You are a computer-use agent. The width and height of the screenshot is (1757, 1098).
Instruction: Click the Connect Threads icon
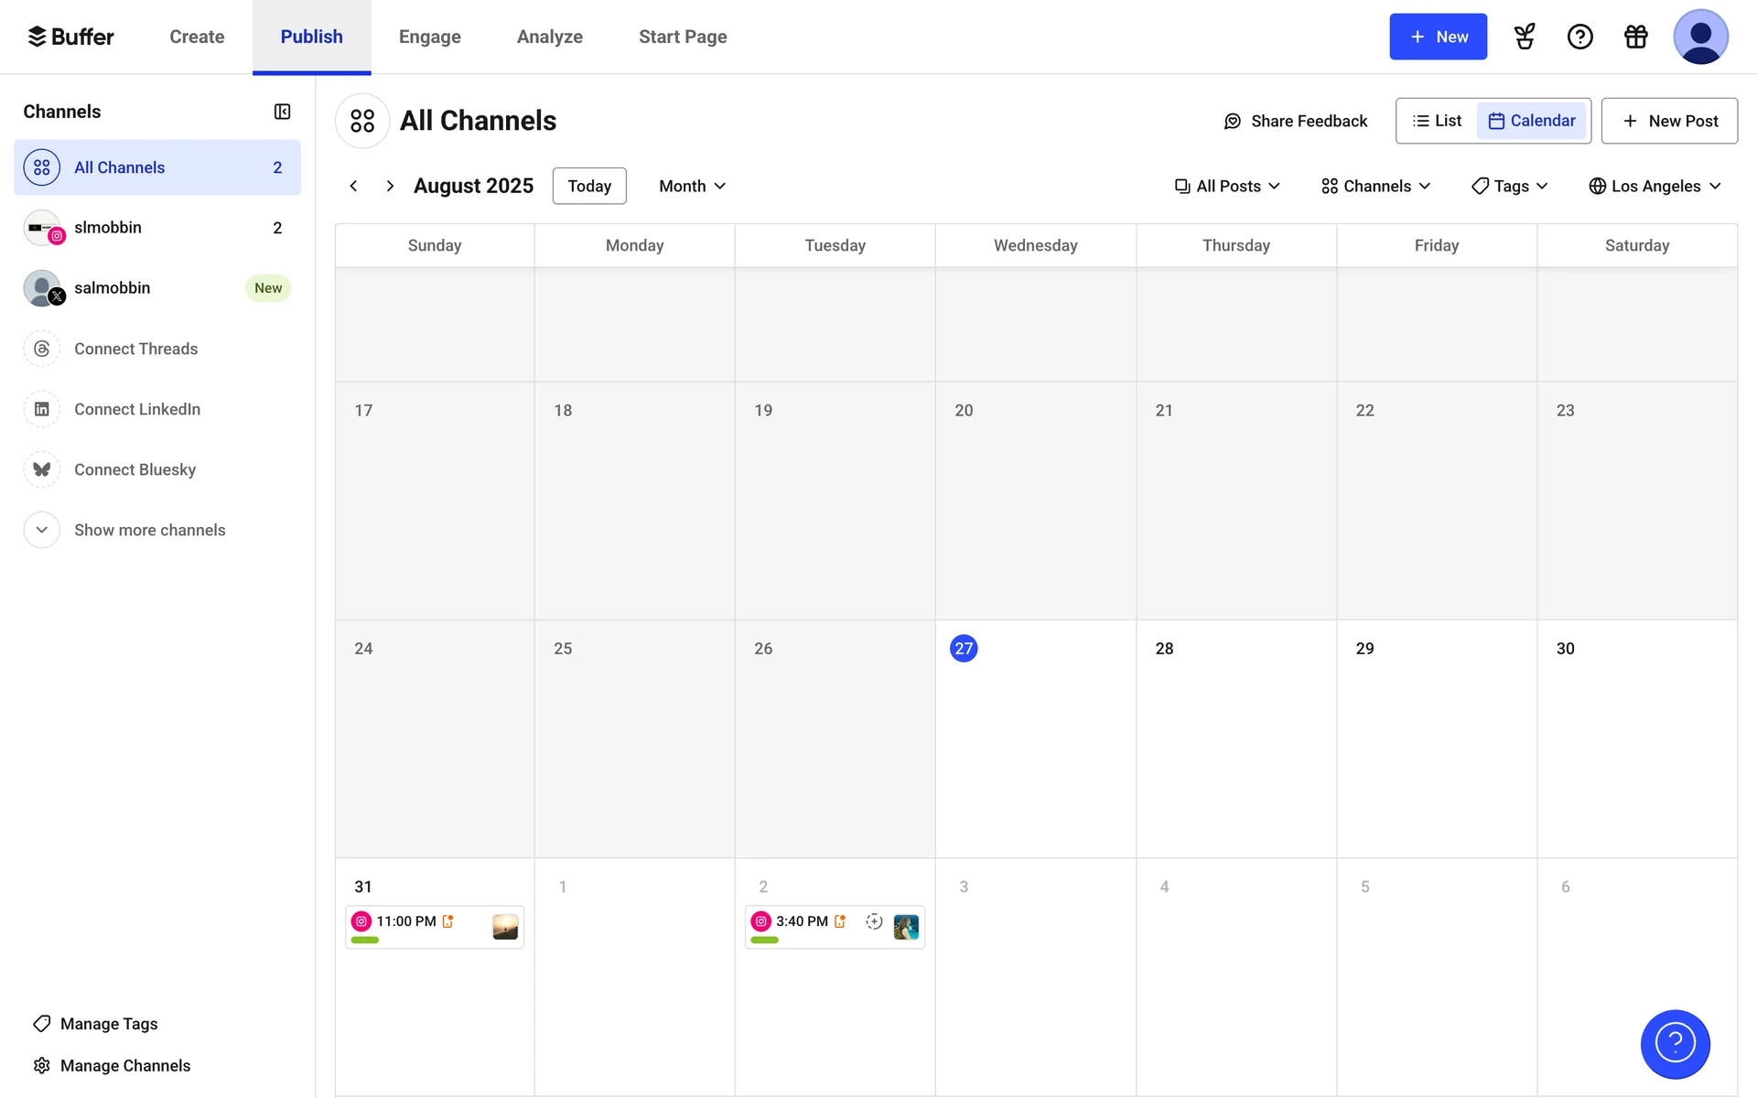click(x=42, y=349)
